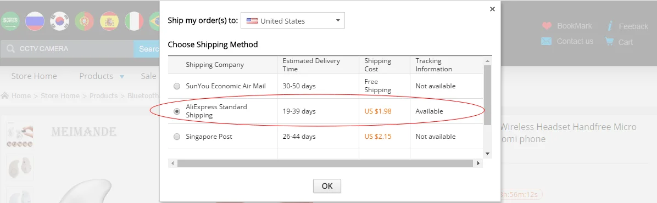The width and height of the screenshot is (657, 203).
Task: Click the Home breadcrumb house icon
Action: (x=5, y=95)
